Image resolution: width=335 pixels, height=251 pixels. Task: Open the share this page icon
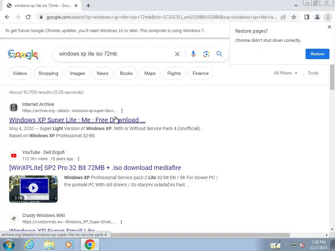(283, 17)
